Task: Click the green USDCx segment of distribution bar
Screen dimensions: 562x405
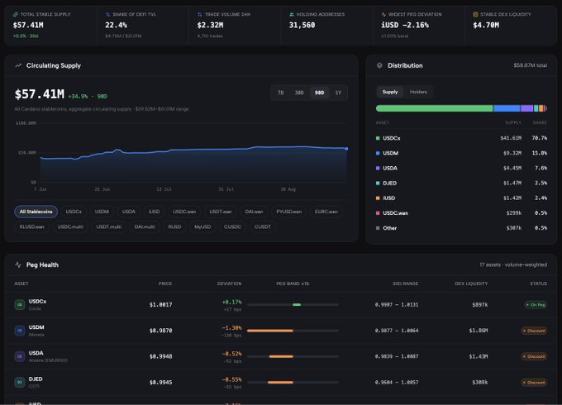Action: 435,108
